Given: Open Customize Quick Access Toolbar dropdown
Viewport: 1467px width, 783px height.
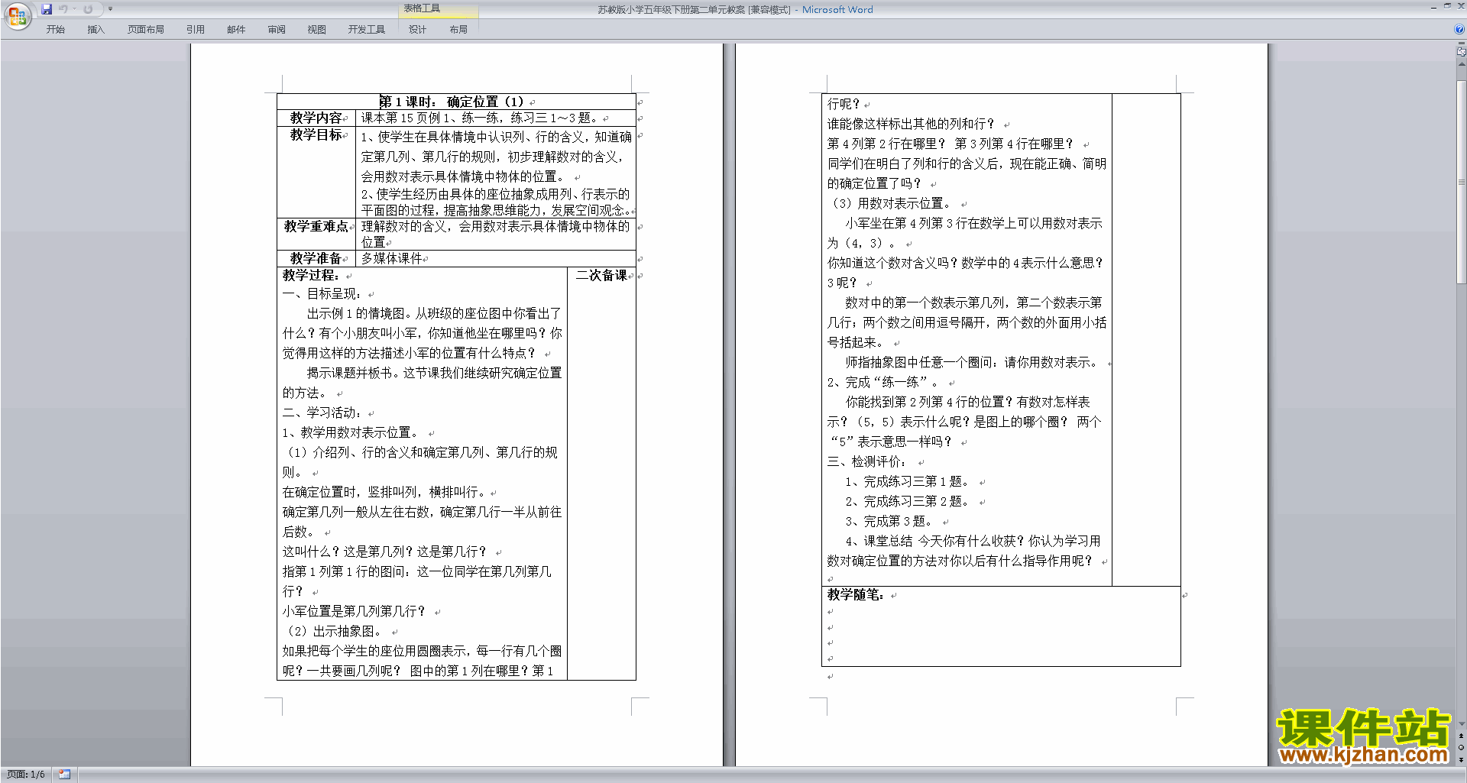Looking at the screenshot, I should click(x=110, y=9).
